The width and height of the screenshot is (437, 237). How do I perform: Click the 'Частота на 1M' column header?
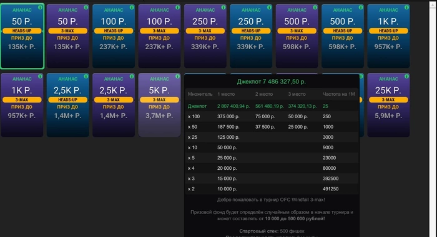[x=338, y=94]
